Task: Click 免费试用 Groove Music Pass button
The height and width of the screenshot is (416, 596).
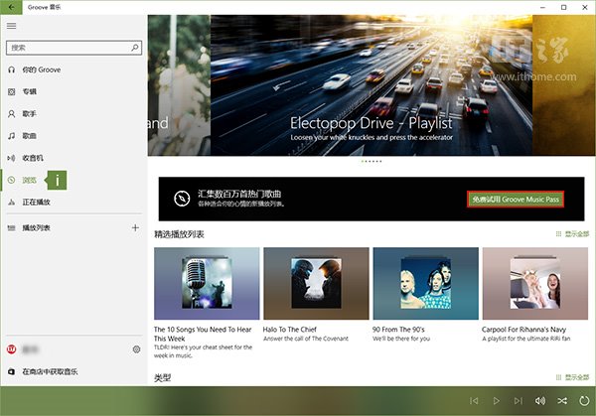Action: click(x=516, y=200)
